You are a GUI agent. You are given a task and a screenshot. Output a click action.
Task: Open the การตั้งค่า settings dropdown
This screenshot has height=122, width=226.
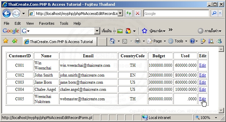pyautogui.click(x=210, y=31)
